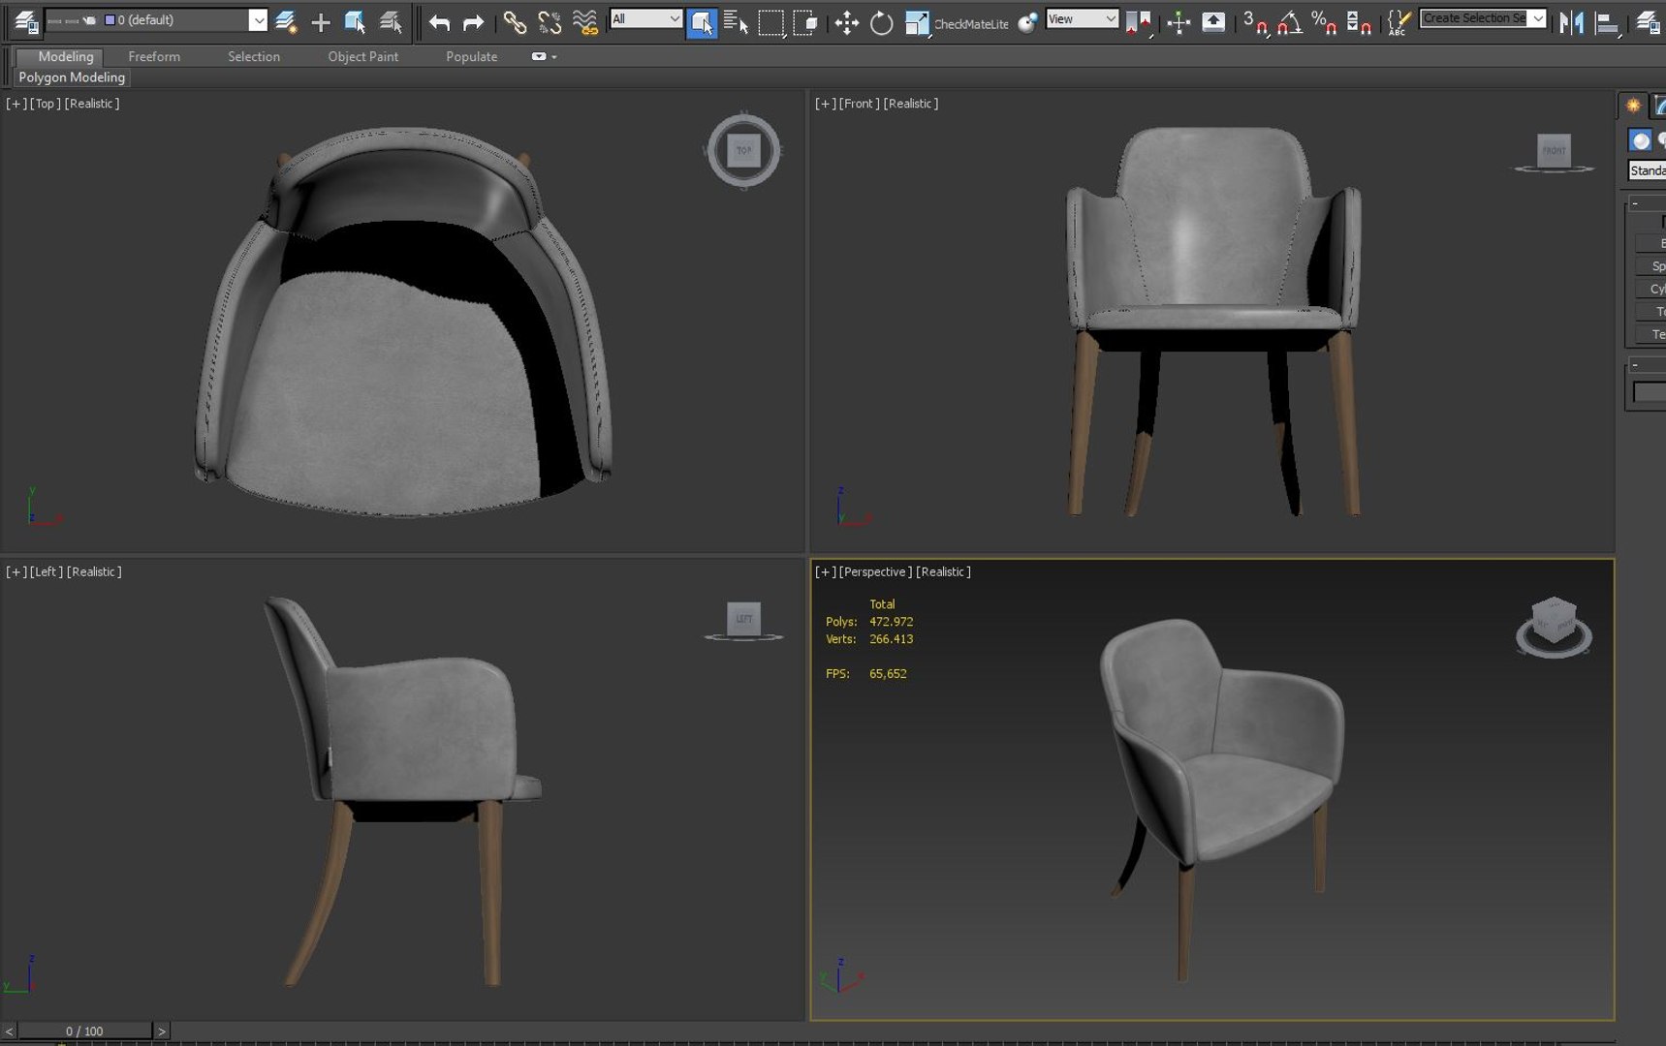Click the Bind to Space Warp icon
Viewport: 1666px width, 1046px height.
tap(584, 22)
